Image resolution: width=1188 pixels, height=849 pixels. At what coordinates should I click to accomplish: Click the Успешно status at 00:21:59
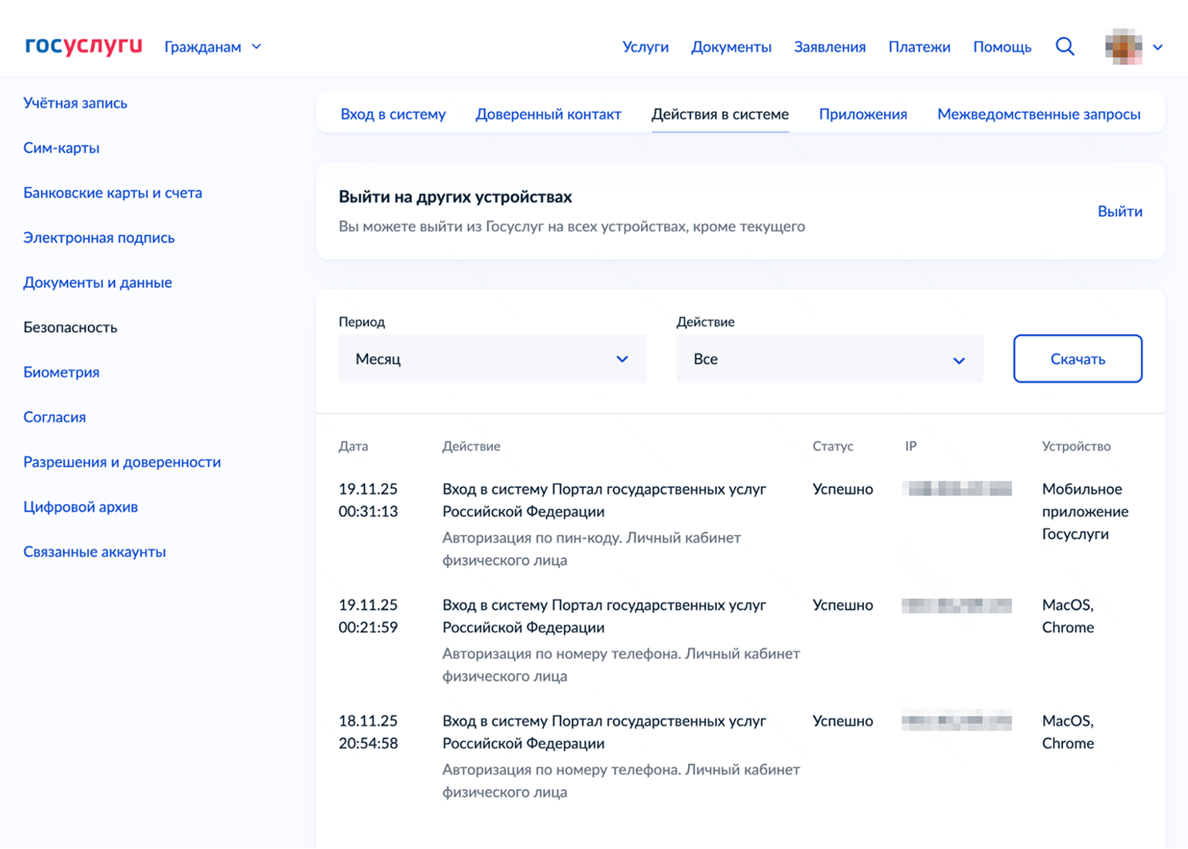(x=842, y=605)
